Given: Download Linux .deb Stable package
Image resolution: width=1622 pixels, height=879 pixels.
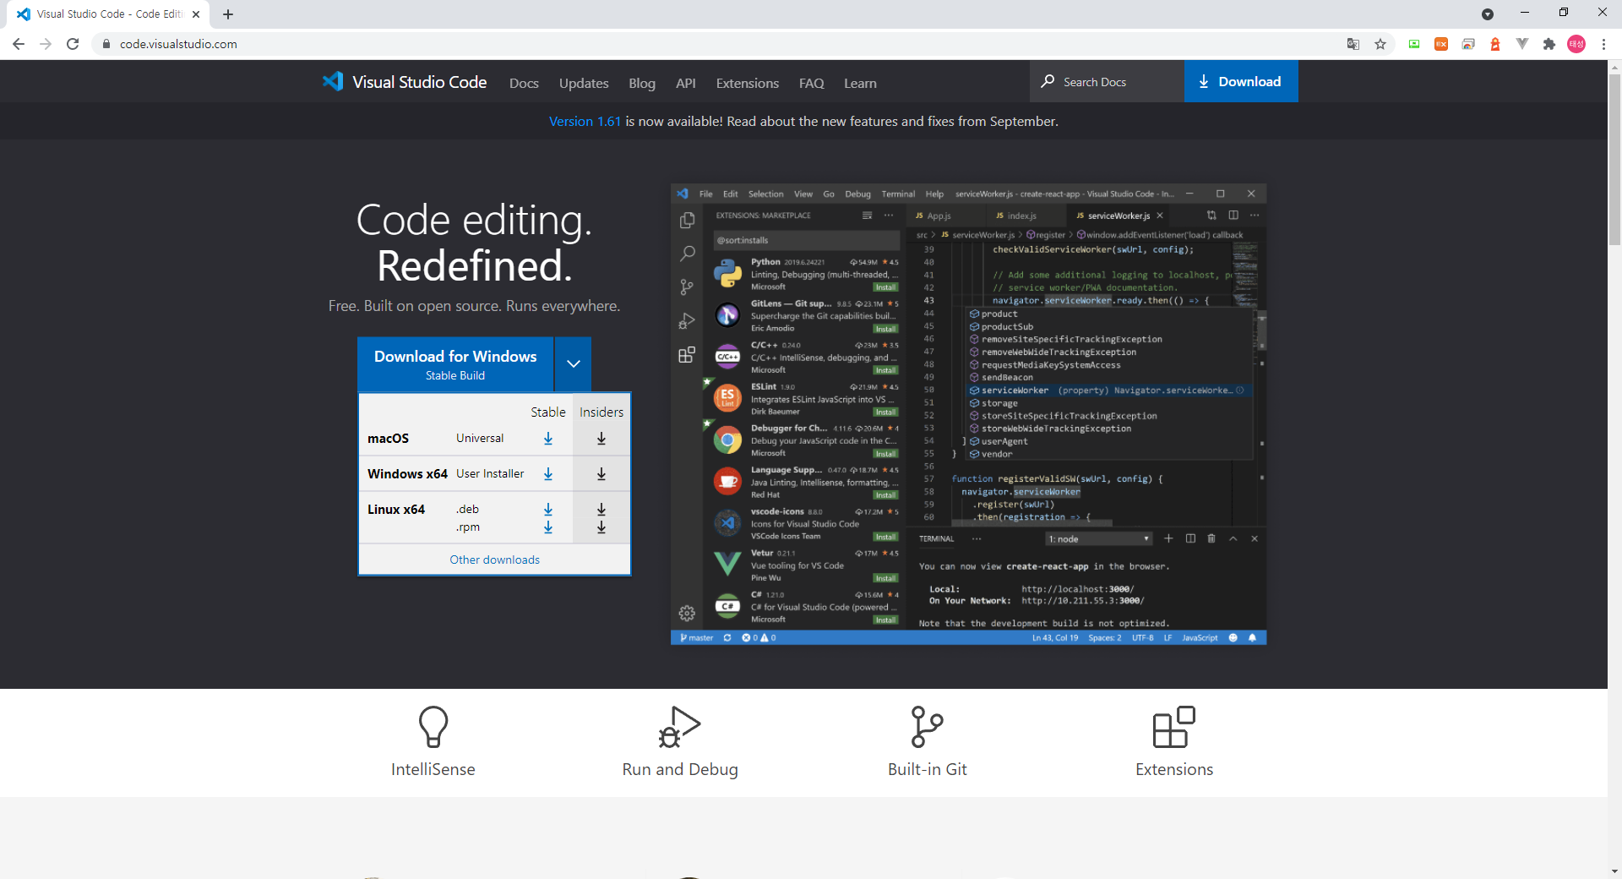Looking at the screenshot, I should 548,509.
